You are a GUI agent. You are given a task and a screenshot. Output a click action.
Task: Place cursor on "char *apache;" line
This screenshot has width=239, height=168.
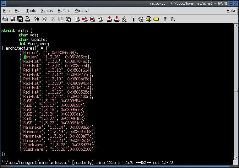(x=33, y=39)
